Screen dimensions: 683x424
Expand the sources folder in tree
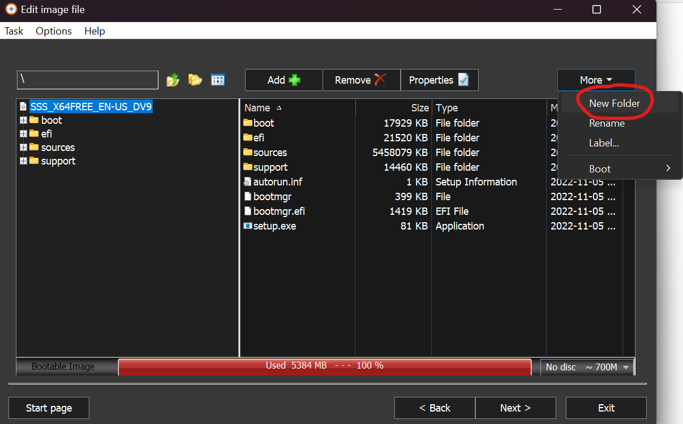[23, 148]
